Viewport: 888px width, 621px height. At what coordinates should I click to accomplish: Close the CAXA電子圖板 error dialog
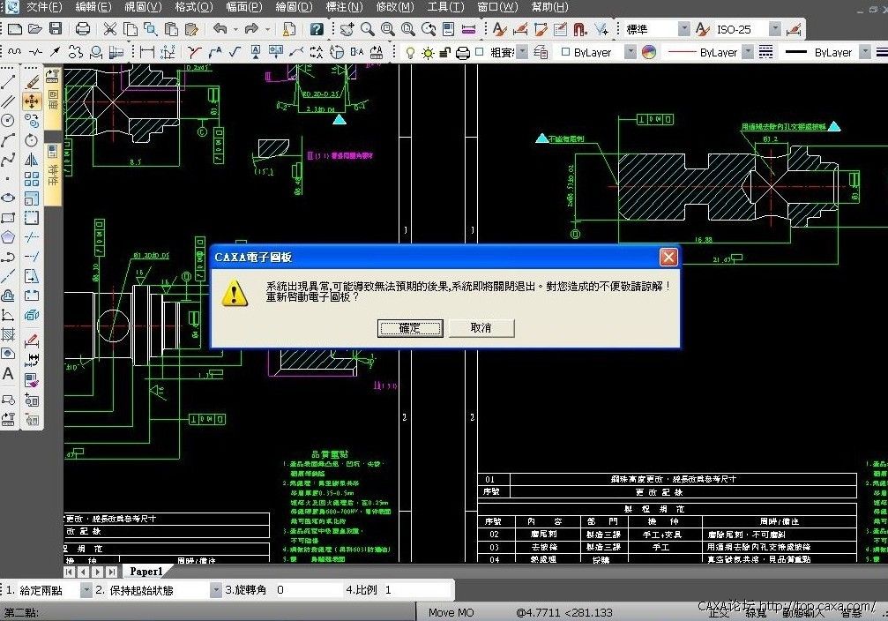coord(668,257)
